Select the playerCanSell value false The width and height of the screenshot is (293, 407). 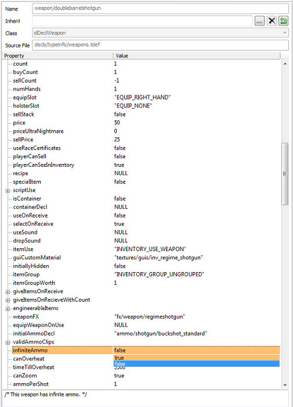pyautogui.click(x=120, y=156)
